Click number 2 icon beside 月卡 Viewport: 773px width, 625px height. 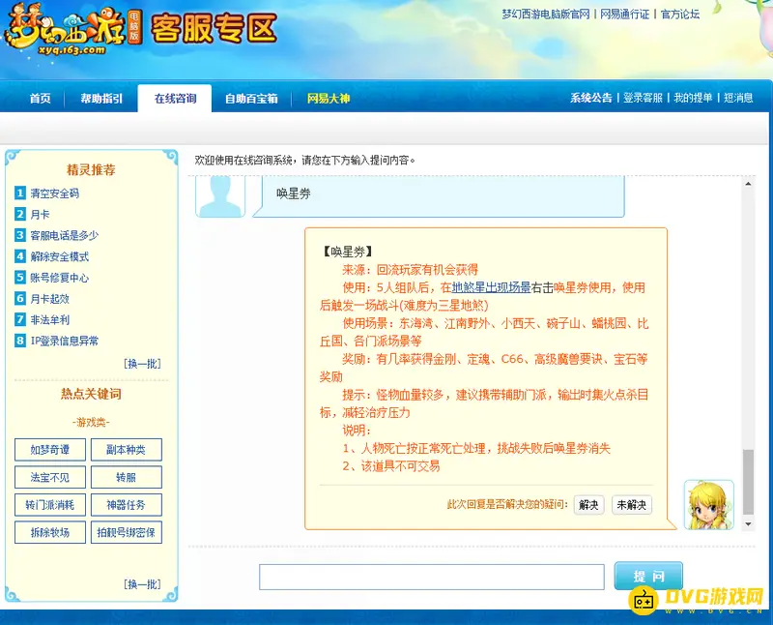(20, 214)
